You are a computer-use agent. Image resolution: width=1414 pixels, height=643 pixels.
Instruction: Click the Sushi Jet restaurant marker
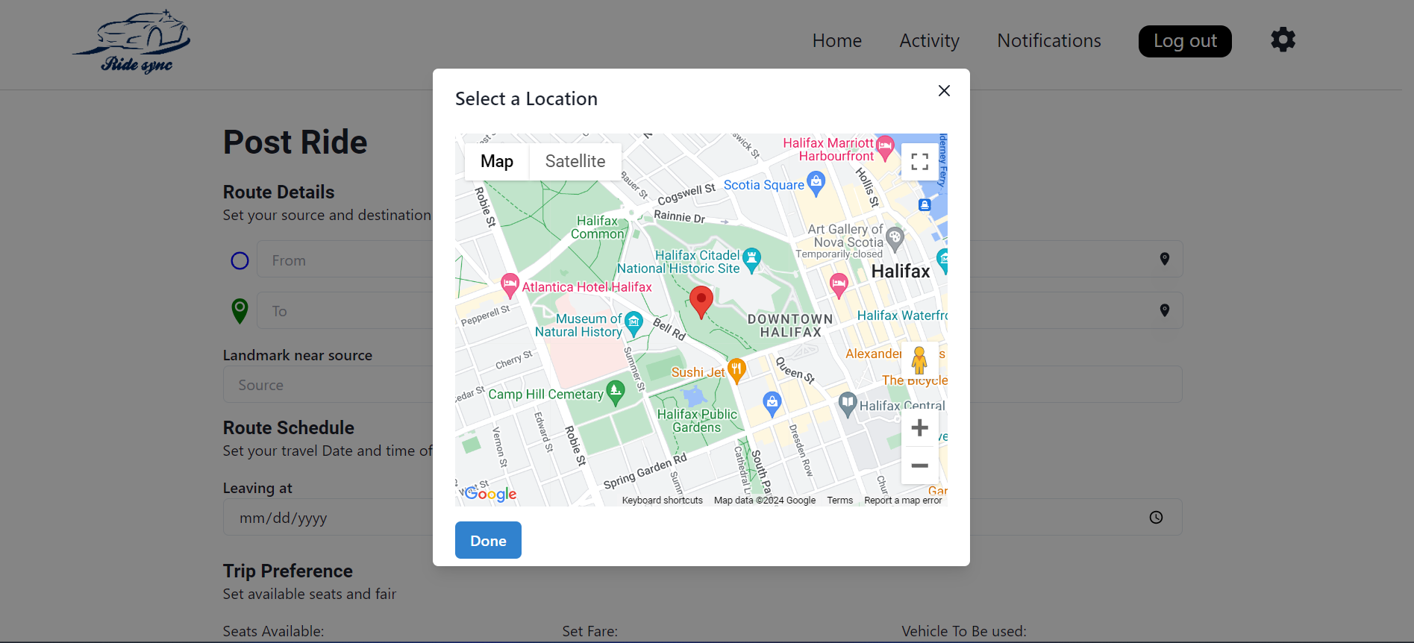pyautogui.click(x=736, y=370)
